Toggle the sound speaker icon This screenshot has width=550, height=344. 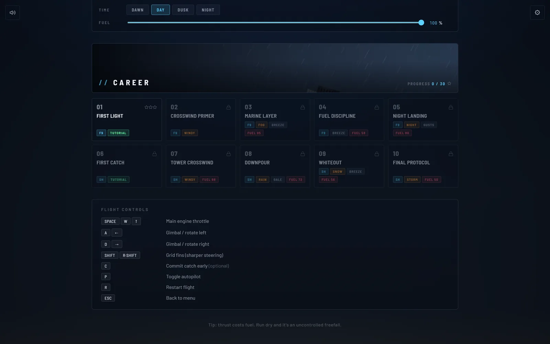pos(13,13)
